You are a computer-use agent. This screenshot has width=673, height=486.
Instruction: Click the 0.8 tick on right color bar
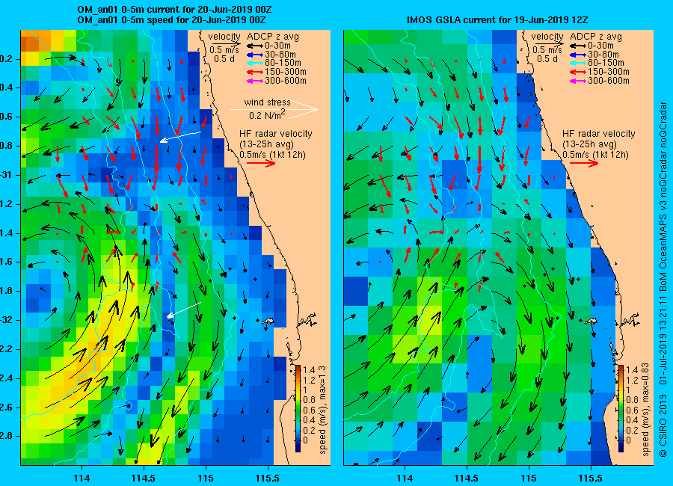(631, 400)
